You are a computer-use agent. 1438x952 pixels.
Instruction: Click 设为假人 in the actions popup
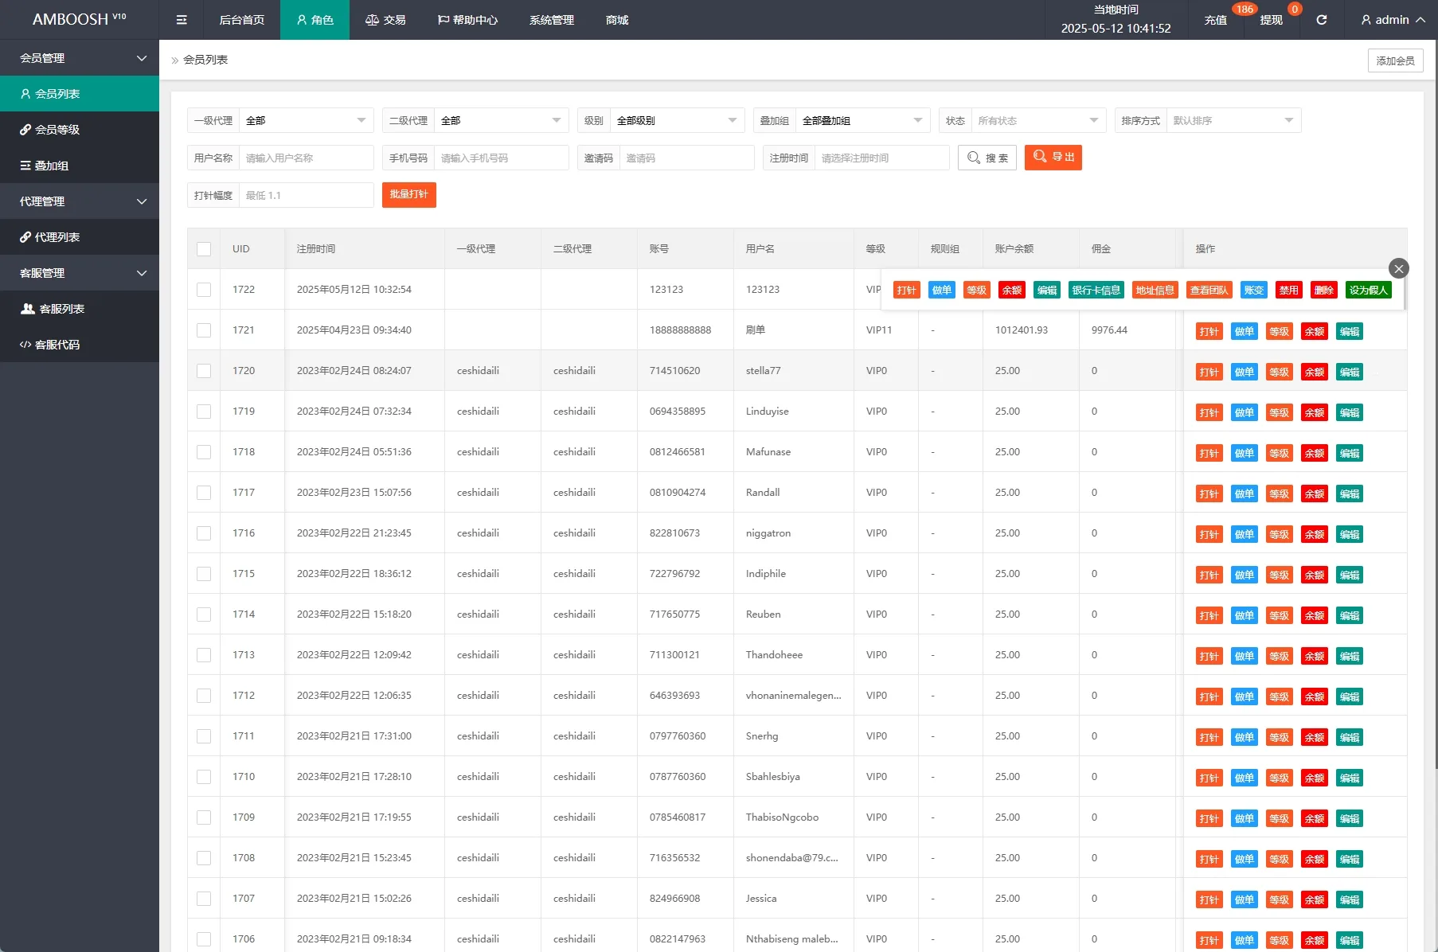1368,291
